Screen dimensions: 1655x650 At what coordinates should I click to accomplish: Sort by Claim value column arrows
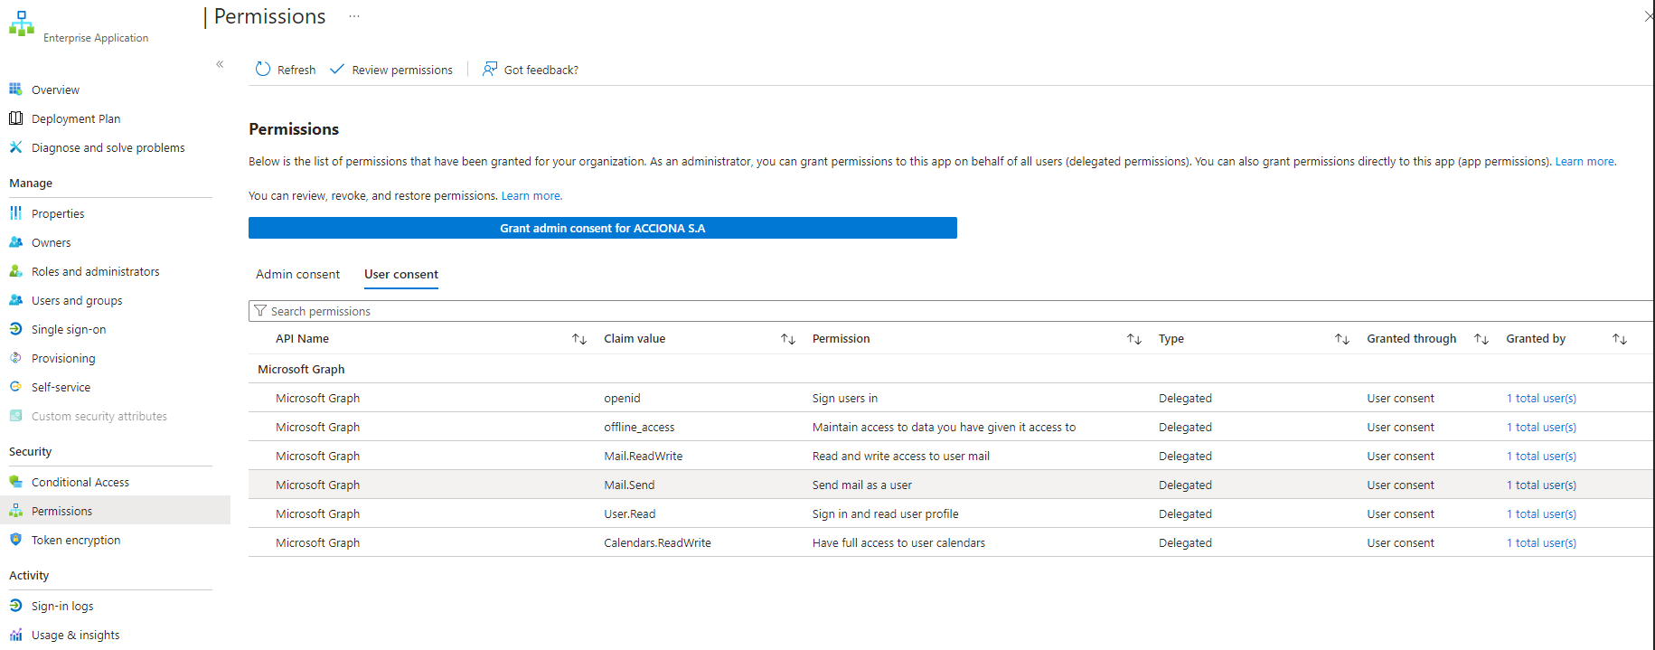pos(788,339)
